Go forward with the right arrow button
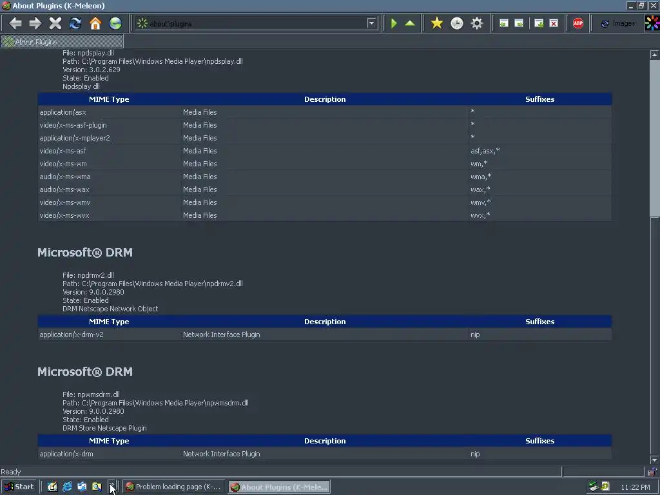The width and height of the screenshot is (660, 495). 35,23
